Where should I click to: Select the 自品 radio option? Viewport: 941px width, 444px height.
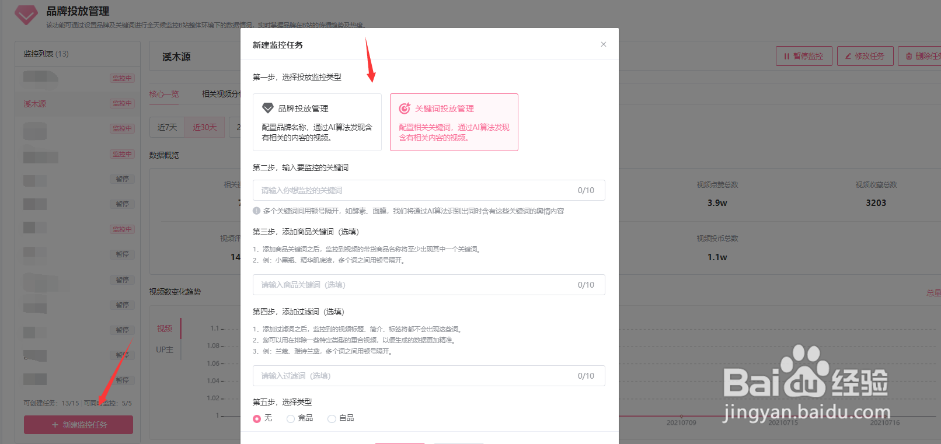tap(332, 418)
